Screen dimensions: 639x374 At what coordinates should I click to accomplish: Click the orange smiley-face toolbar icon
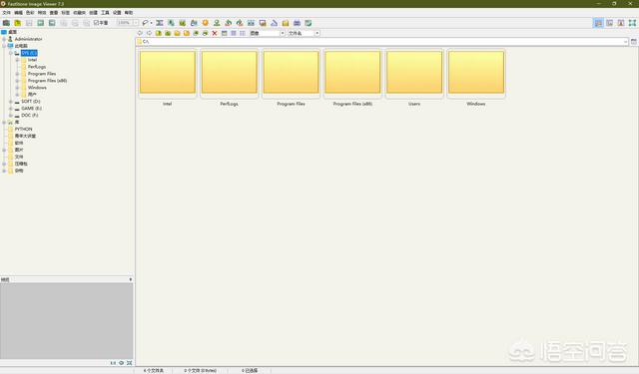click(x=206, y=23)
